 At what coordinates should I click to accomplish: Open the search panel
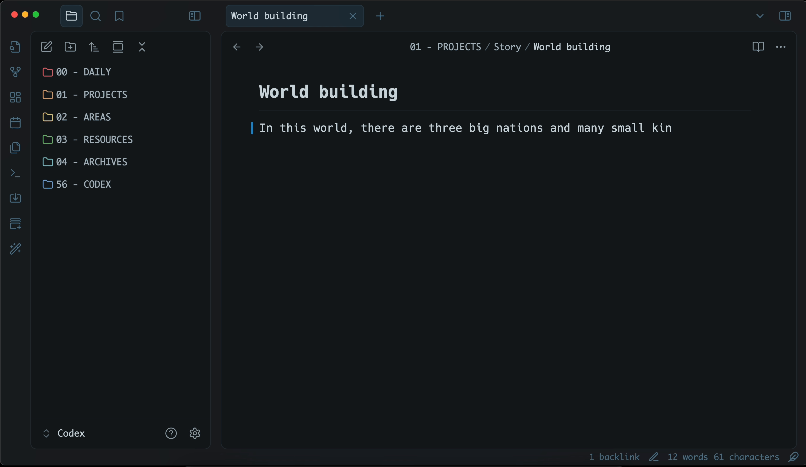pos(95,16)
